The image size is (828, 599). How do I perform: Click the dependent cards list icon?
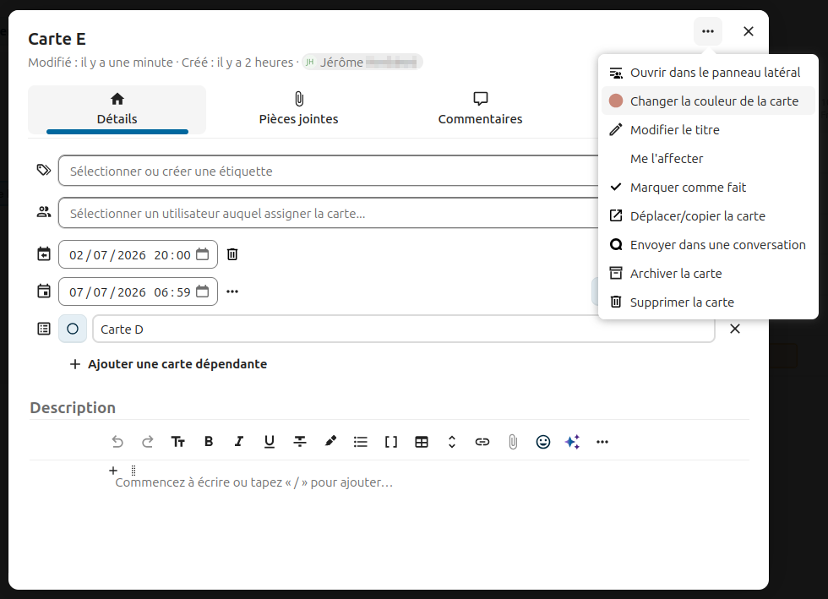point(44,329)
